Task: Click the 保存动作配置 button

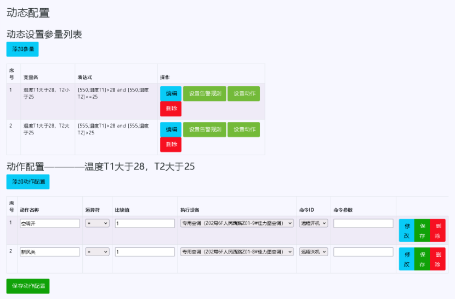Action: point(28,286)
